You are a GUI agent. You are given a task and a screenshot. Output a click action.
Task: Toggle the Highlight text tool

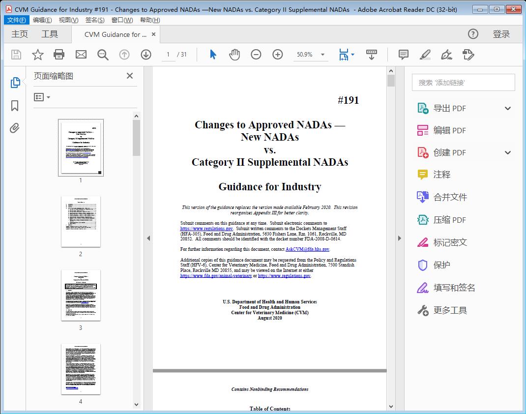point(424,55)
